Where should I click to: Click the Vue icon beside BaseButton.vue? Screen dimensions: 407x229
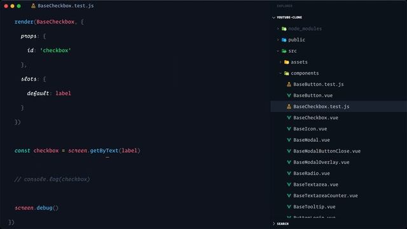coord(289,95)
